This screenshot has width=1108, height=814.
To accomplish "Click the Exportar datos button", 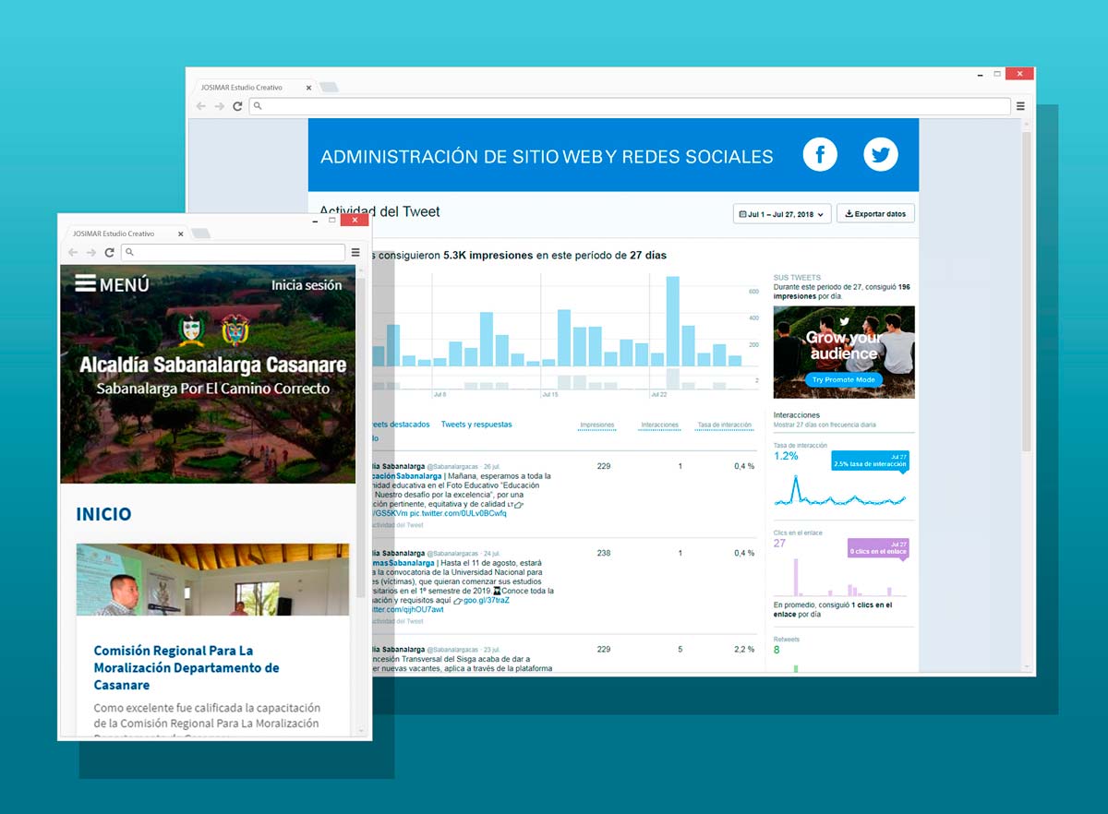I will tap(875, 214).
